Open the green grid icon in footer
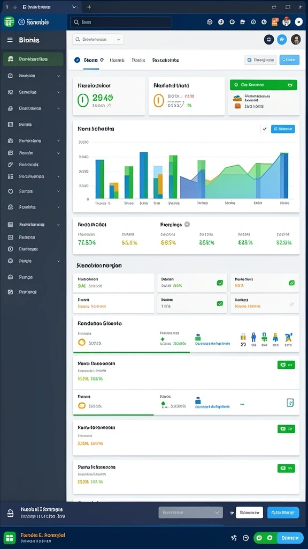308x549 pixels. [x=10, y=538]
